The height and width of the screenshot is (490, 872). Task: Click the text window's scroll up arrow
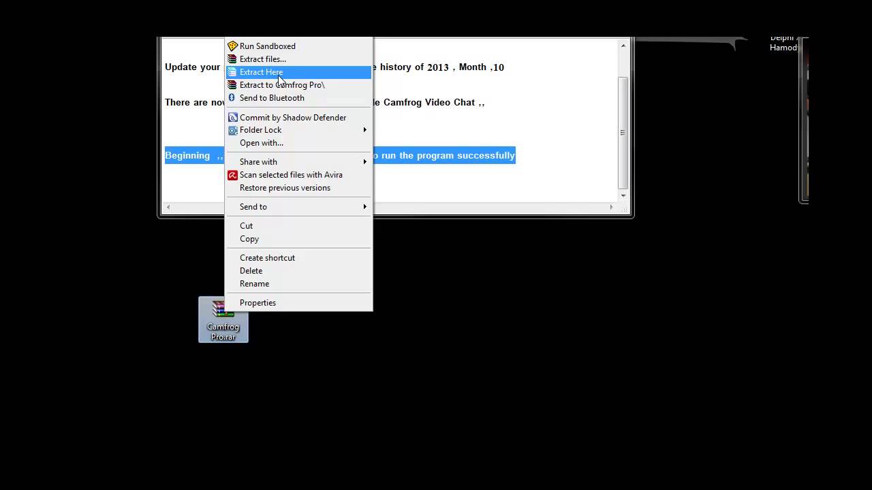tap(623, 46)
